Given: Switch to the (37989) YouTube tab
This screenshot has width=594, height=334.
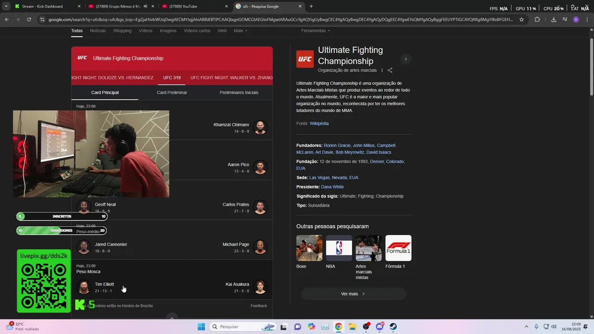Looking at the screenshot, I should click(x=194, y=6).
